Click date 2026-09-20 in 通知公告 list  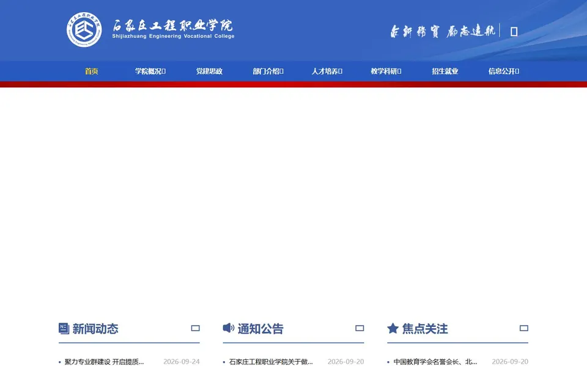click(x=345, y=362)
